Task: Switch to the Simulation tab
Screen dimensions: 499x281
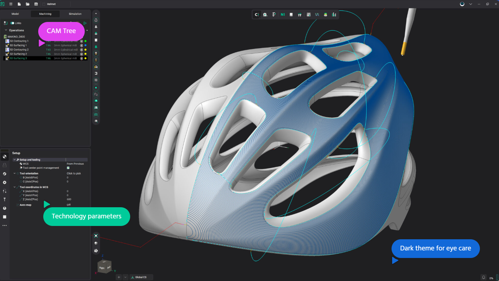Action: [75, 14]
